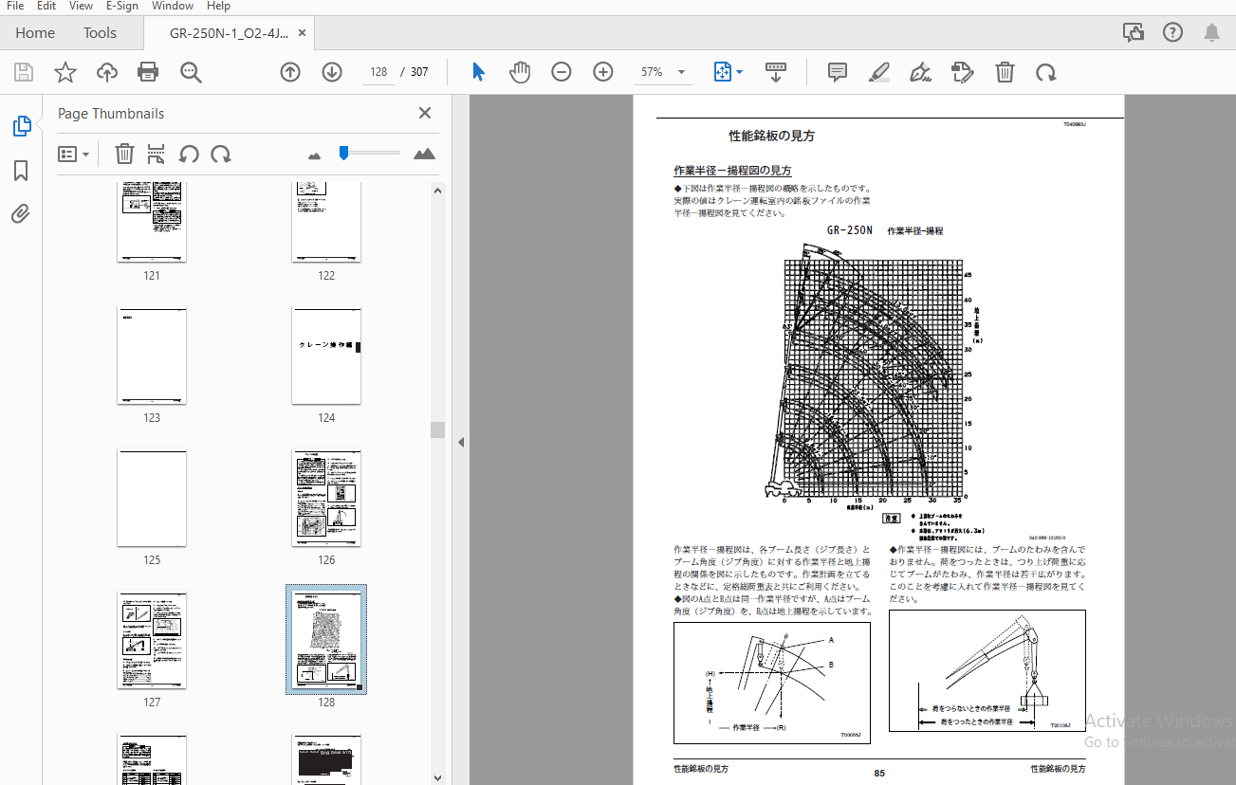The image size is (1236, 785).
Task: Select page 127 thumbnail
Action: [x=152, y=640]
